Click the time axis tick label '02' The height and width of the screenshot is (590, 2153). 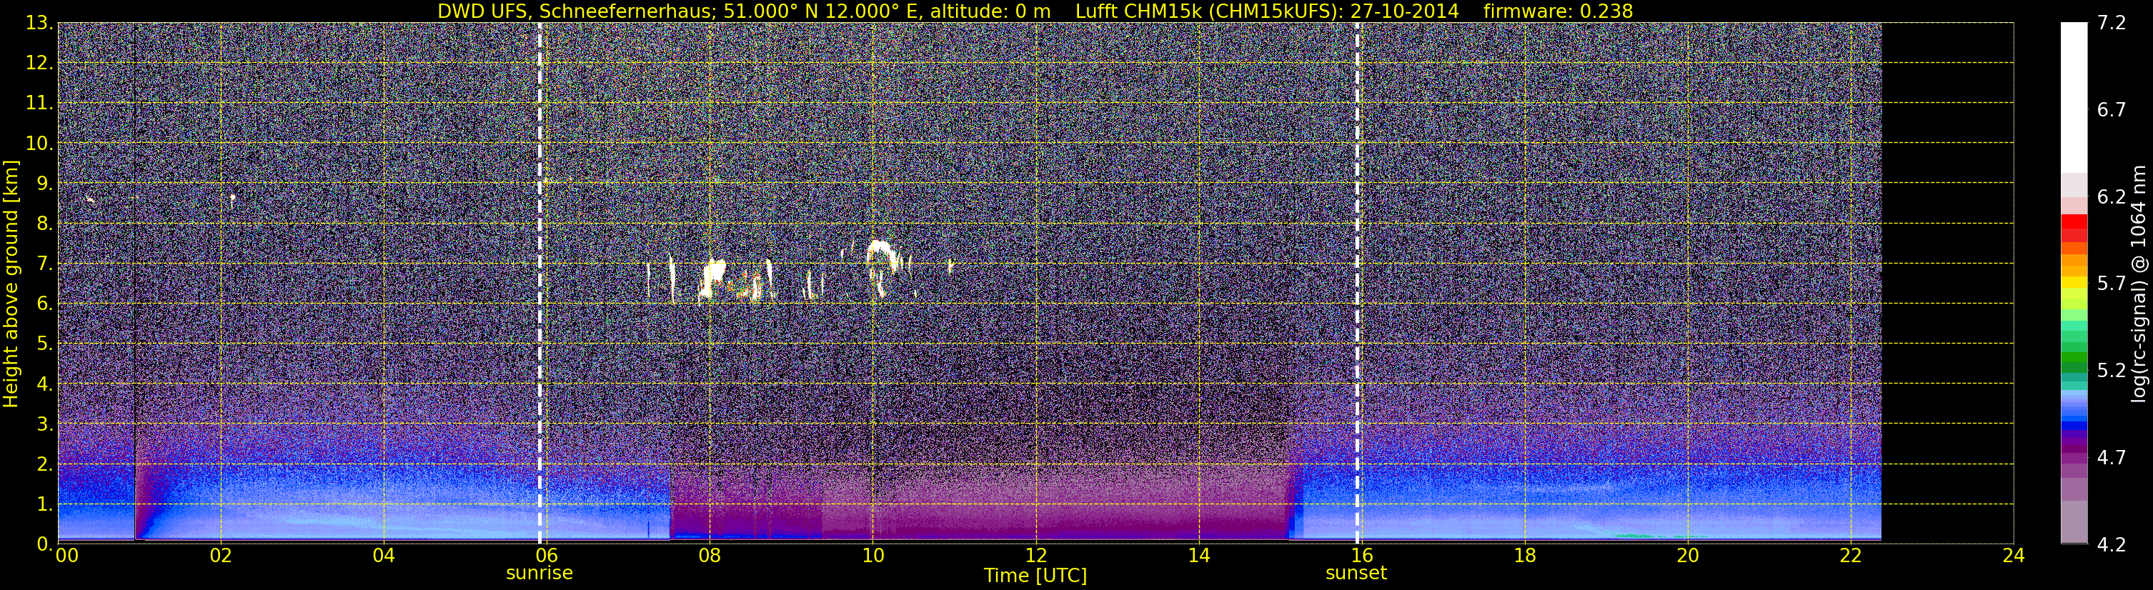click(221, 556)
